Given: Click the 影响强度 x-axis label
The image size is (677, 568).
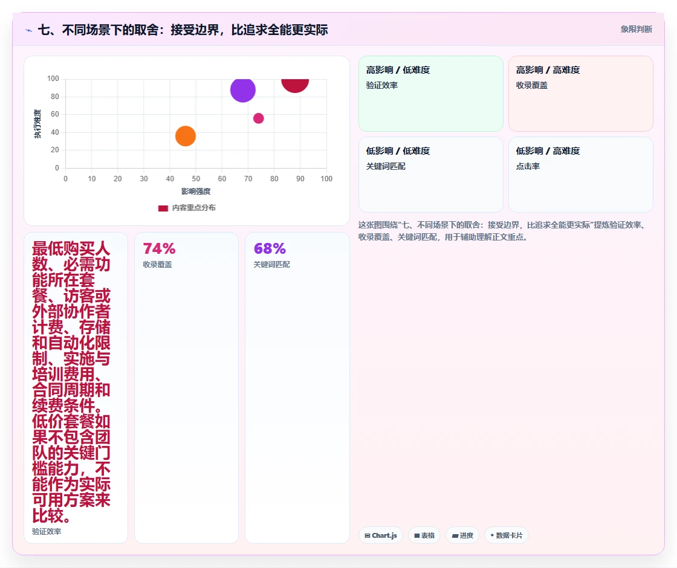Looking at the screenshot, I should click(x=196, y=191).
